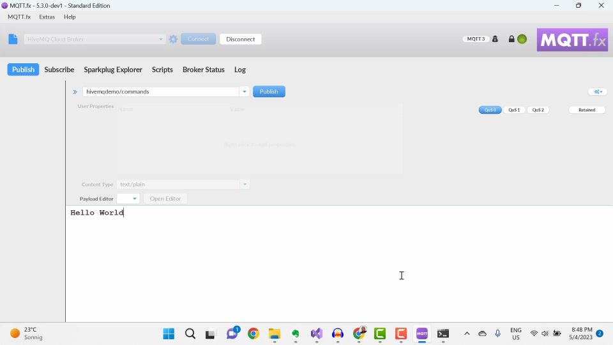
Task: Focus MQTT.fx taskbar icon
Action: [422, 333]
